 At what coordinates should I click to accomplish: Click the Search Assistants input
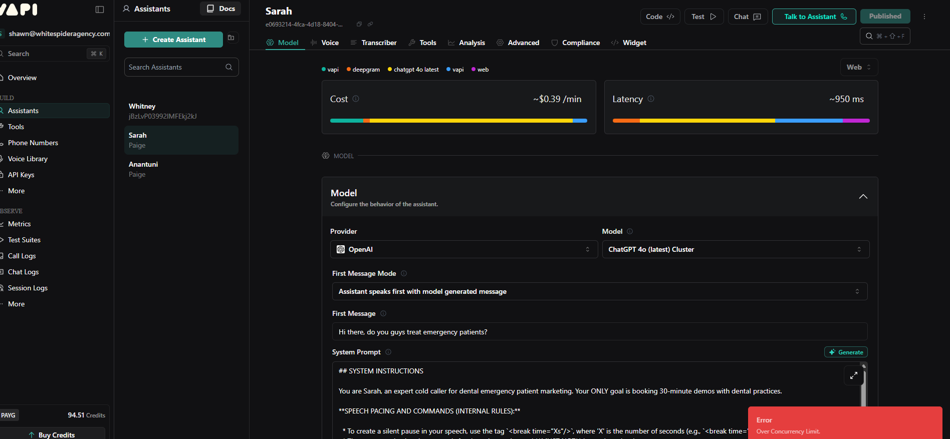[181, 67]
